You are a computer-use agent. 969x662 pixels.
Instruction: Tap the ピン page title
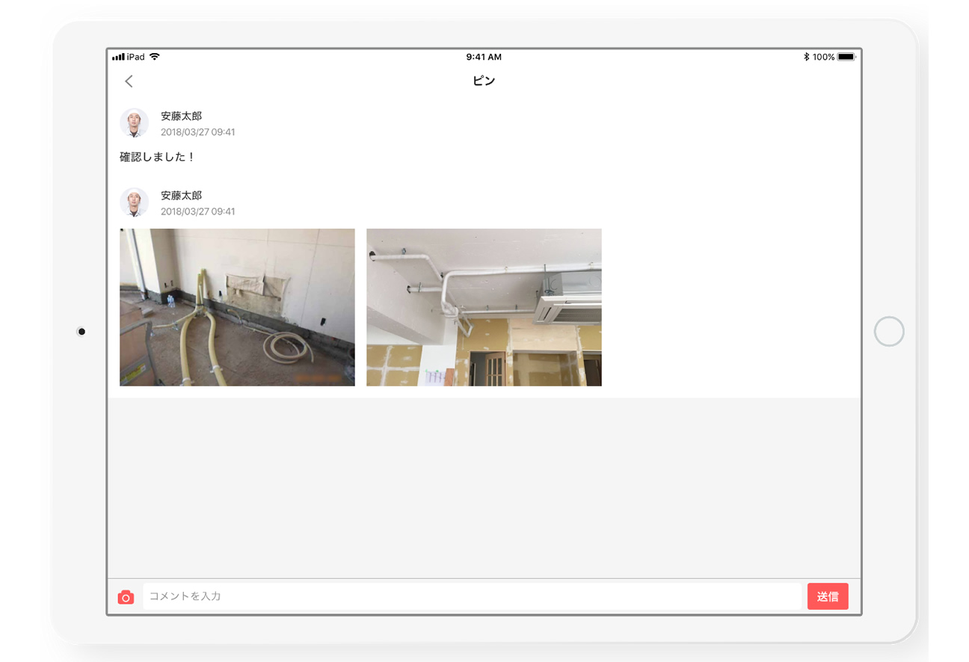(484, 81)
